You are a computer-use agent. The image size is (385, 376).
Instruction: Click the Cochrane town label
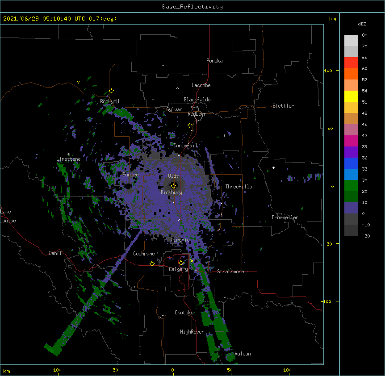pos(144,254)
